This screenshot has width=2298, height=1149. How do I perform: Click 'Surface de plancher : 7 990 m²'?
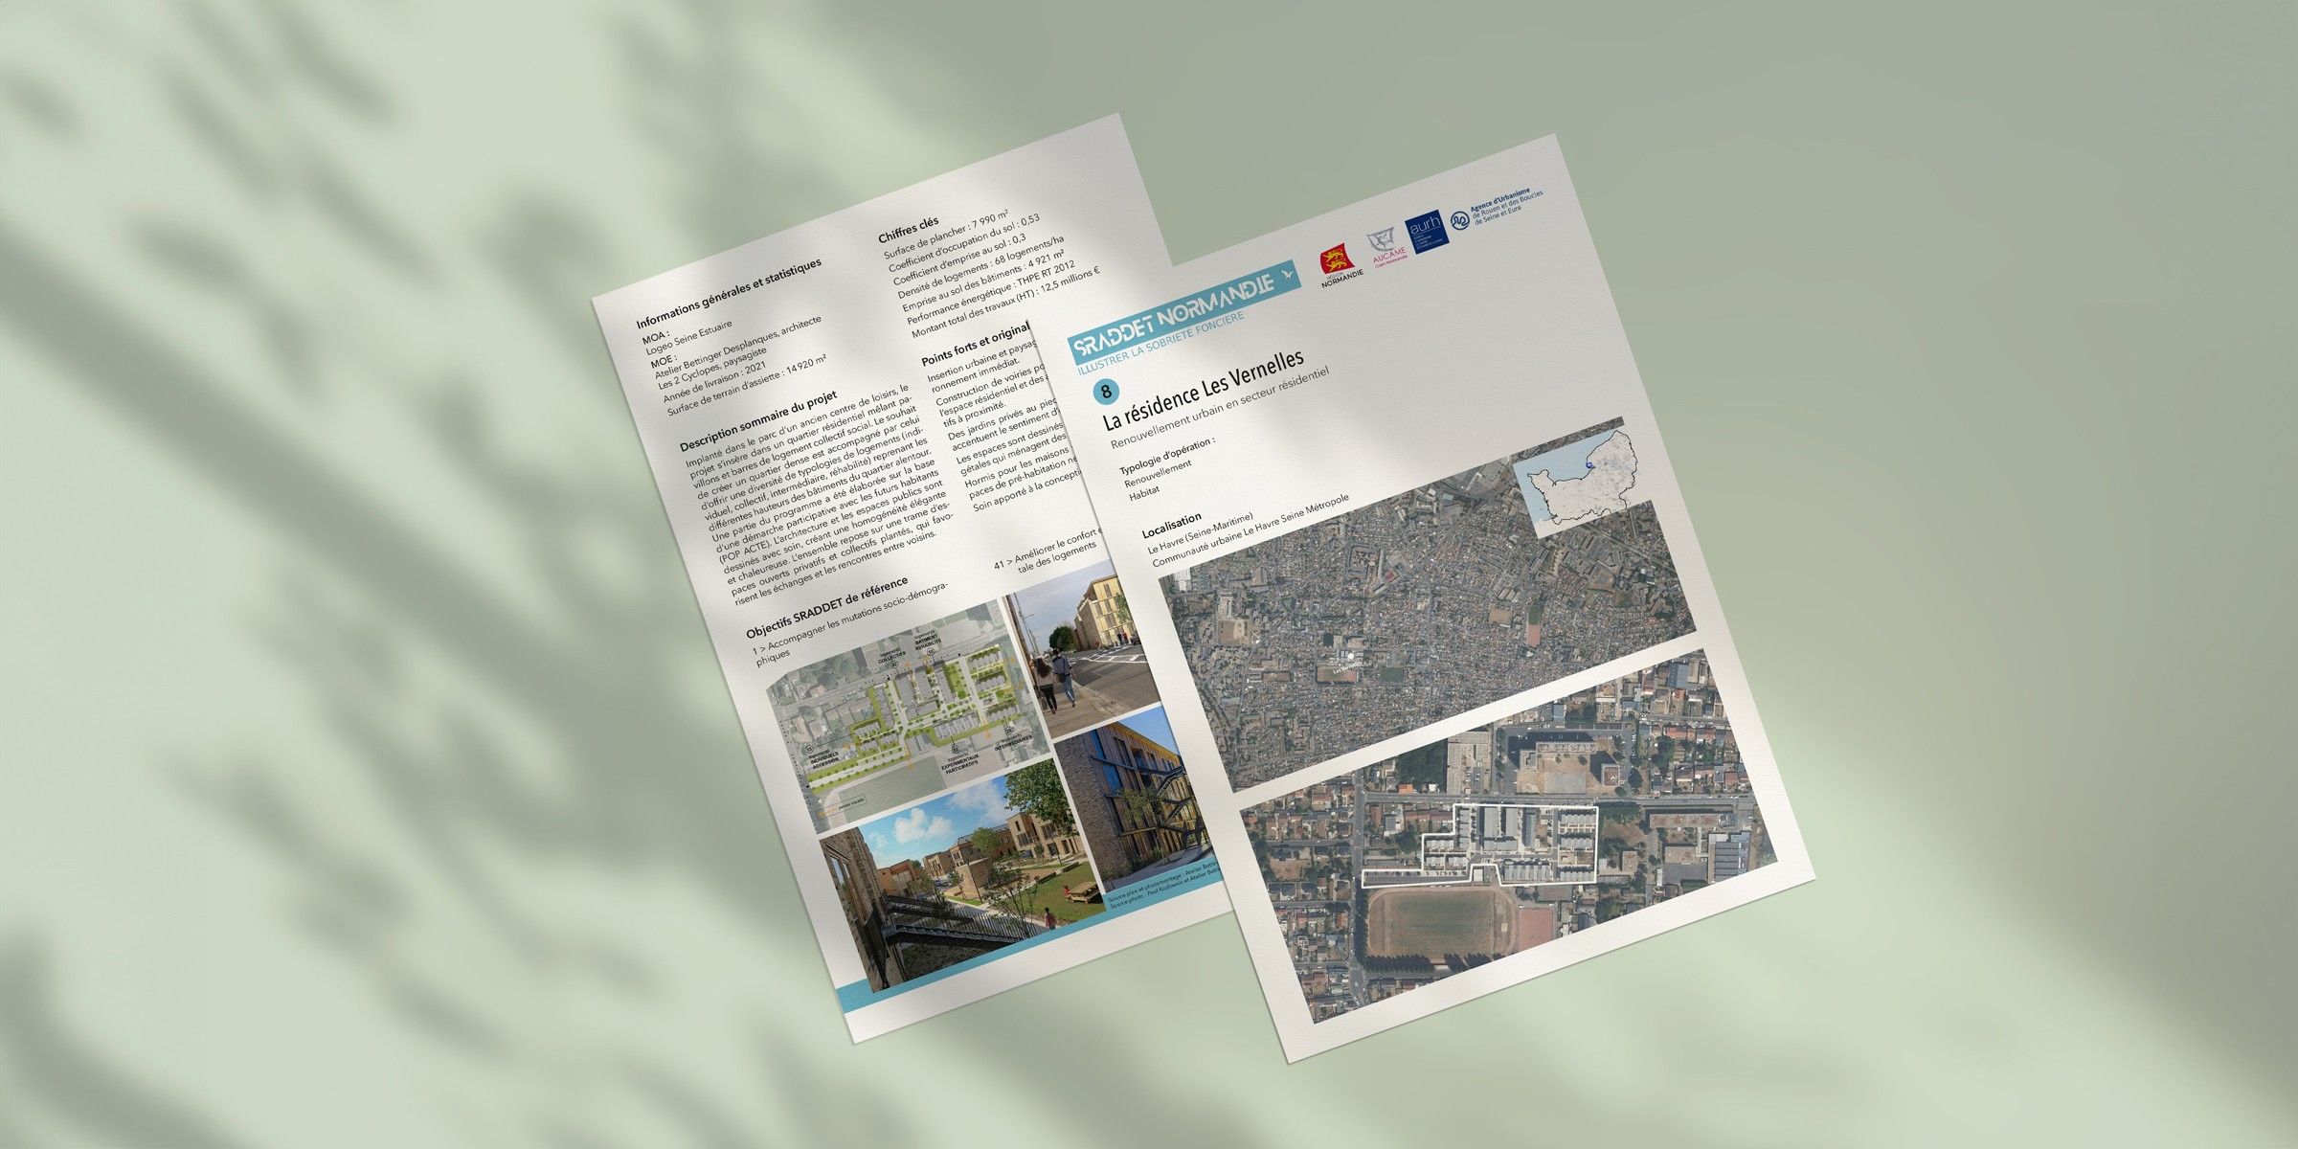tap(947, 233)
